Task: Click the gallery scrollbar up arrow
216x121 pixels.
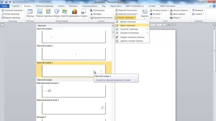Action: point(113,26)
